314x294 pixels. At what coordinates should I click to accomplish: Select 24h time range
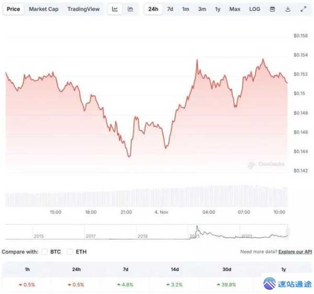click(153, 9)
